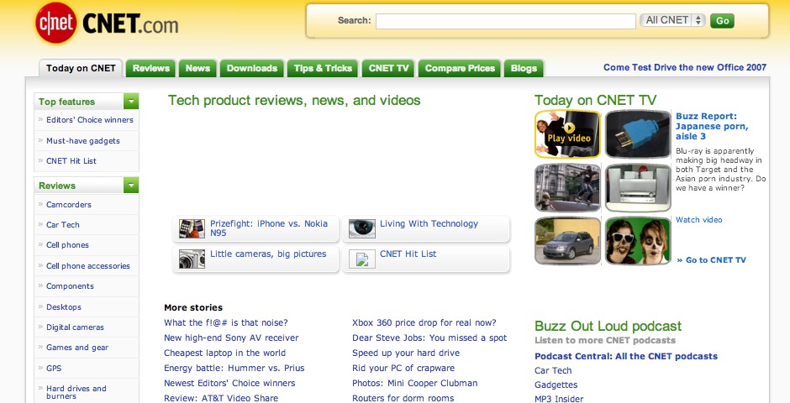Go to the CNET TV tab
Image resolution: width=790 pixels, height=403 pixels.
[x=388, y=68]
